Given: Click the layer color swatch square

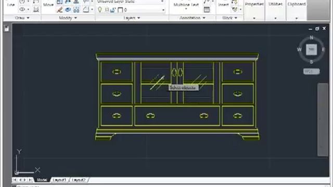Looking at the screenshot, I should 120,10.
